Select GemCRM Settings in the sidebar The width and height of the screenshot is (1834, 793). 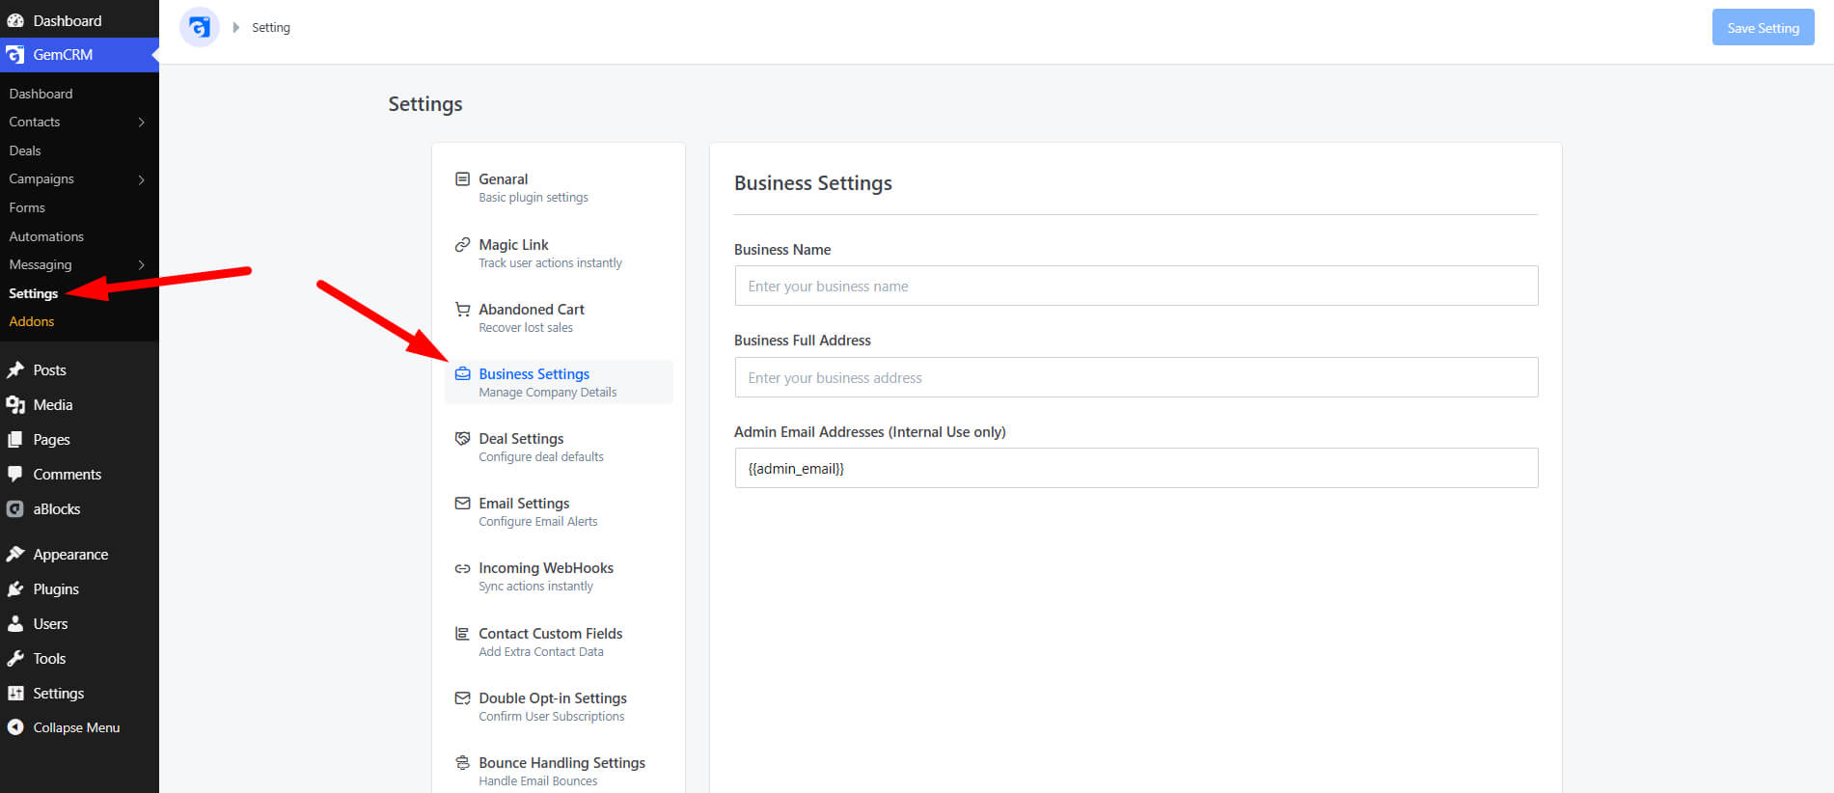coord(34,293)
